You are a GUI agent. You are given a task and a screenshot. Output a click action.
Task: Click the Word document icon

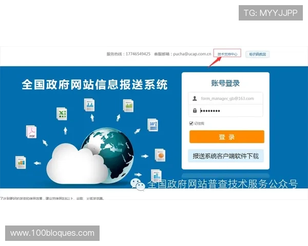[153, 125]
